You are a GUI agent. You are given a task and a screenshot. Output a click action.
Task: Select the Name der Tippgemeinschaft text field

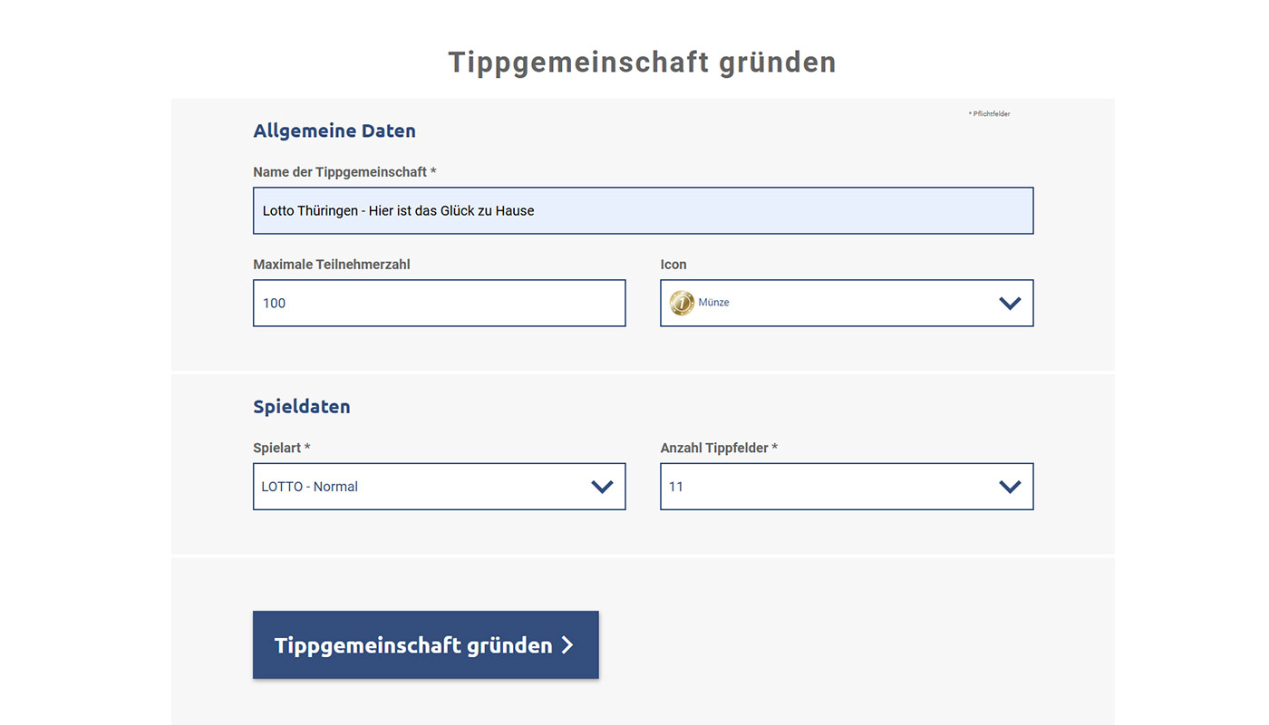[x=643, y=210]
